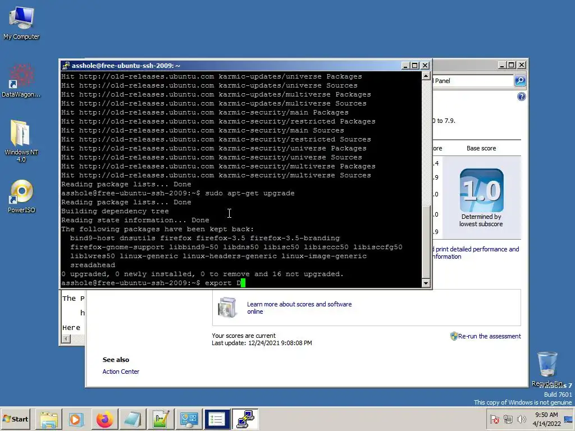Viewport: 575px width, 431px height.
Task: Open 'Learn more about scores and software online'
Action: (299, 308)
